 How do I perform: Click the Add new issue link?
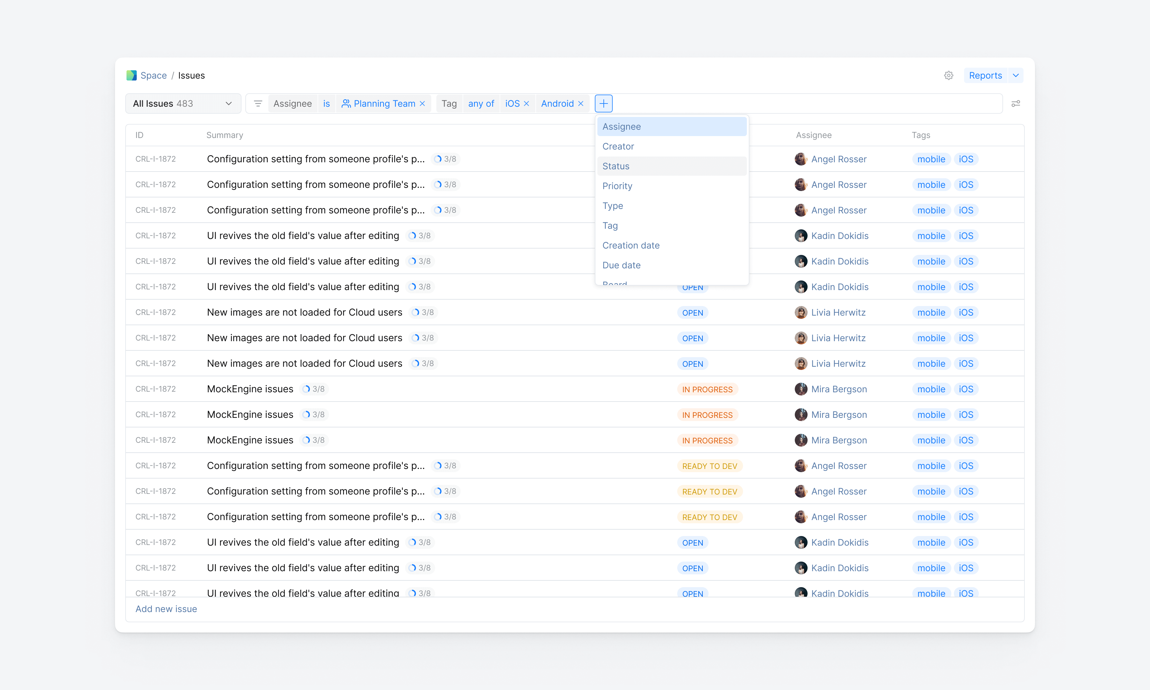click(166, 609)
